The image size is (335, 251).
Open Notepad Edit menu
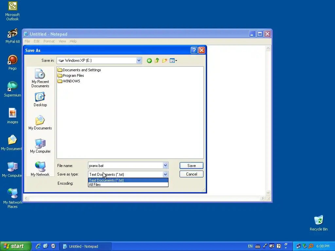click(37, 41)
